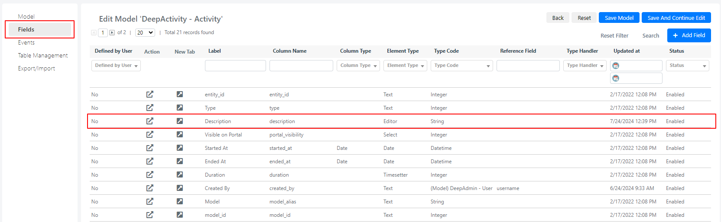Click 'Editor' element type cell

(x=390, y=121)
